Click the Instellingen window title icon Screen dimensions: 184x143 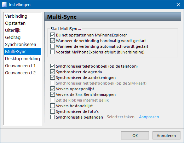4,5
